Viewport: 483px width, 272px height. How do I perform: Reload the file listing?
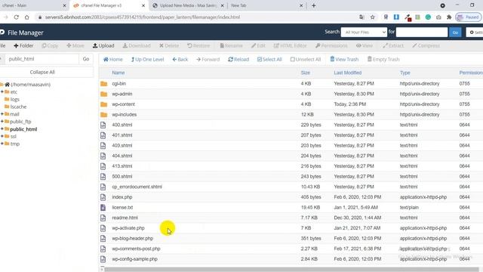click(x=238, y=59)
